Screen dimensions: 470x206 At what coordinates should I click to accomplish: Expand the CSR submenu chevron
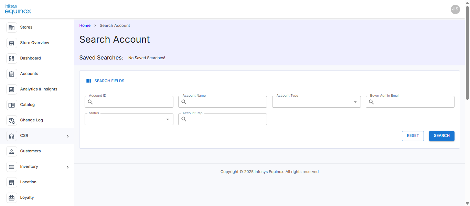(x=68, y=136)
